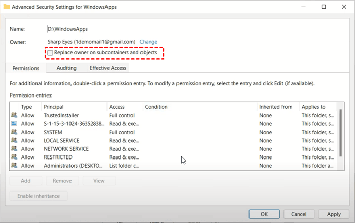Screen dimensions: 355x223
Task: Click None inherited value in SYSTEM row
Action: (266, 132)
